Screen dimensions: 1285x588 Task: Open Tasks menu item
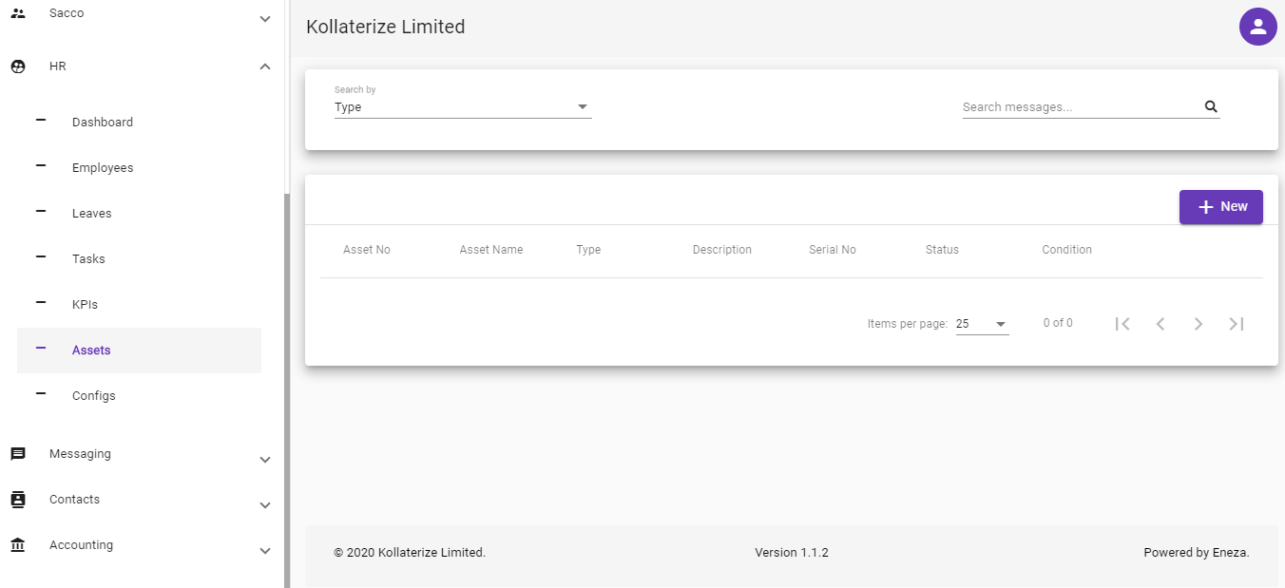pyautogui.click(x=139, y=259)
